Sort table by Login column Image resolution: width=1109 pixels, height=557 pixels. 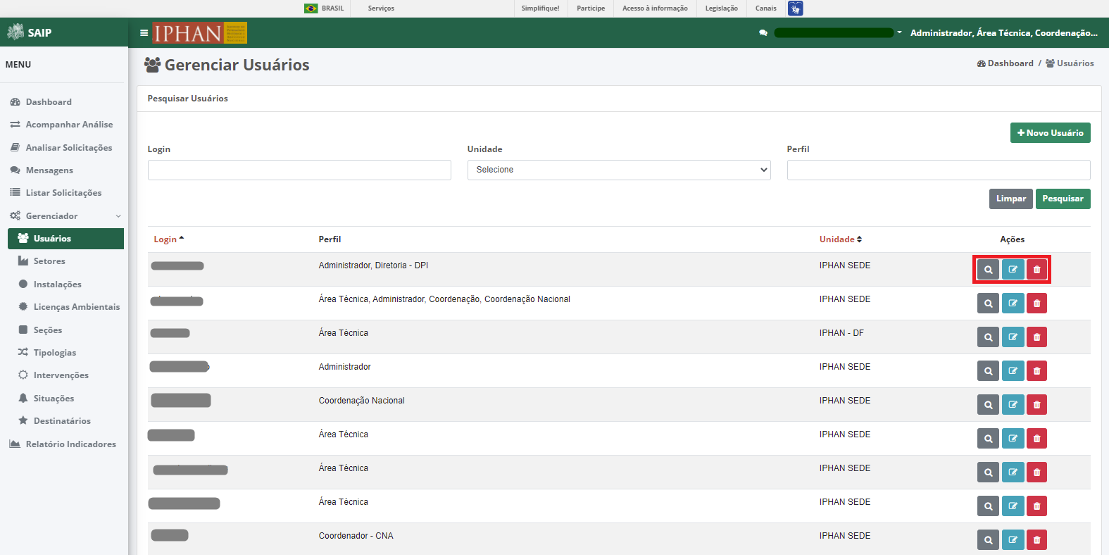169,239
